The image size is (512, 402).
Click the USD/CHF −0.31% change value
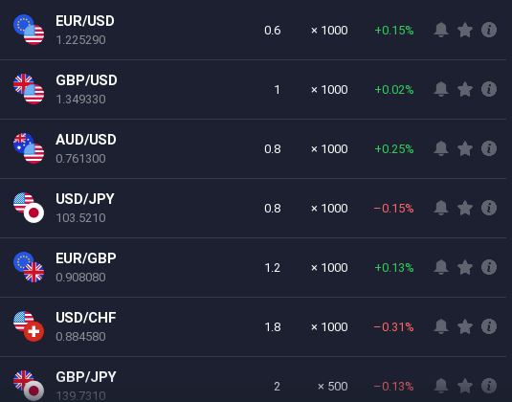393,327
